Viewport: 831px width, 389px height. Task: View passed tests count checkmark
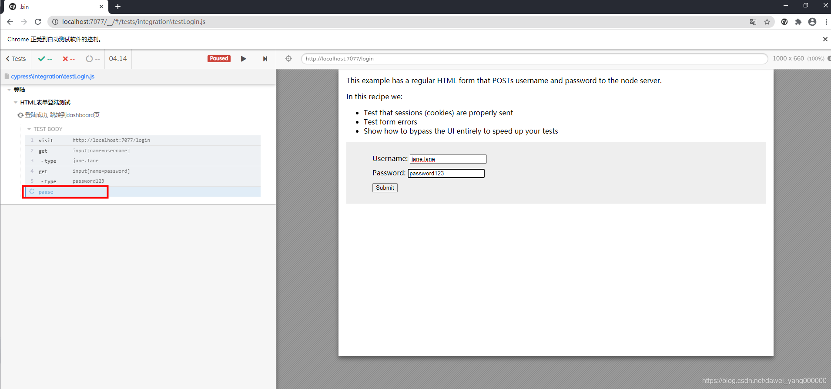[x=41, y=59]
